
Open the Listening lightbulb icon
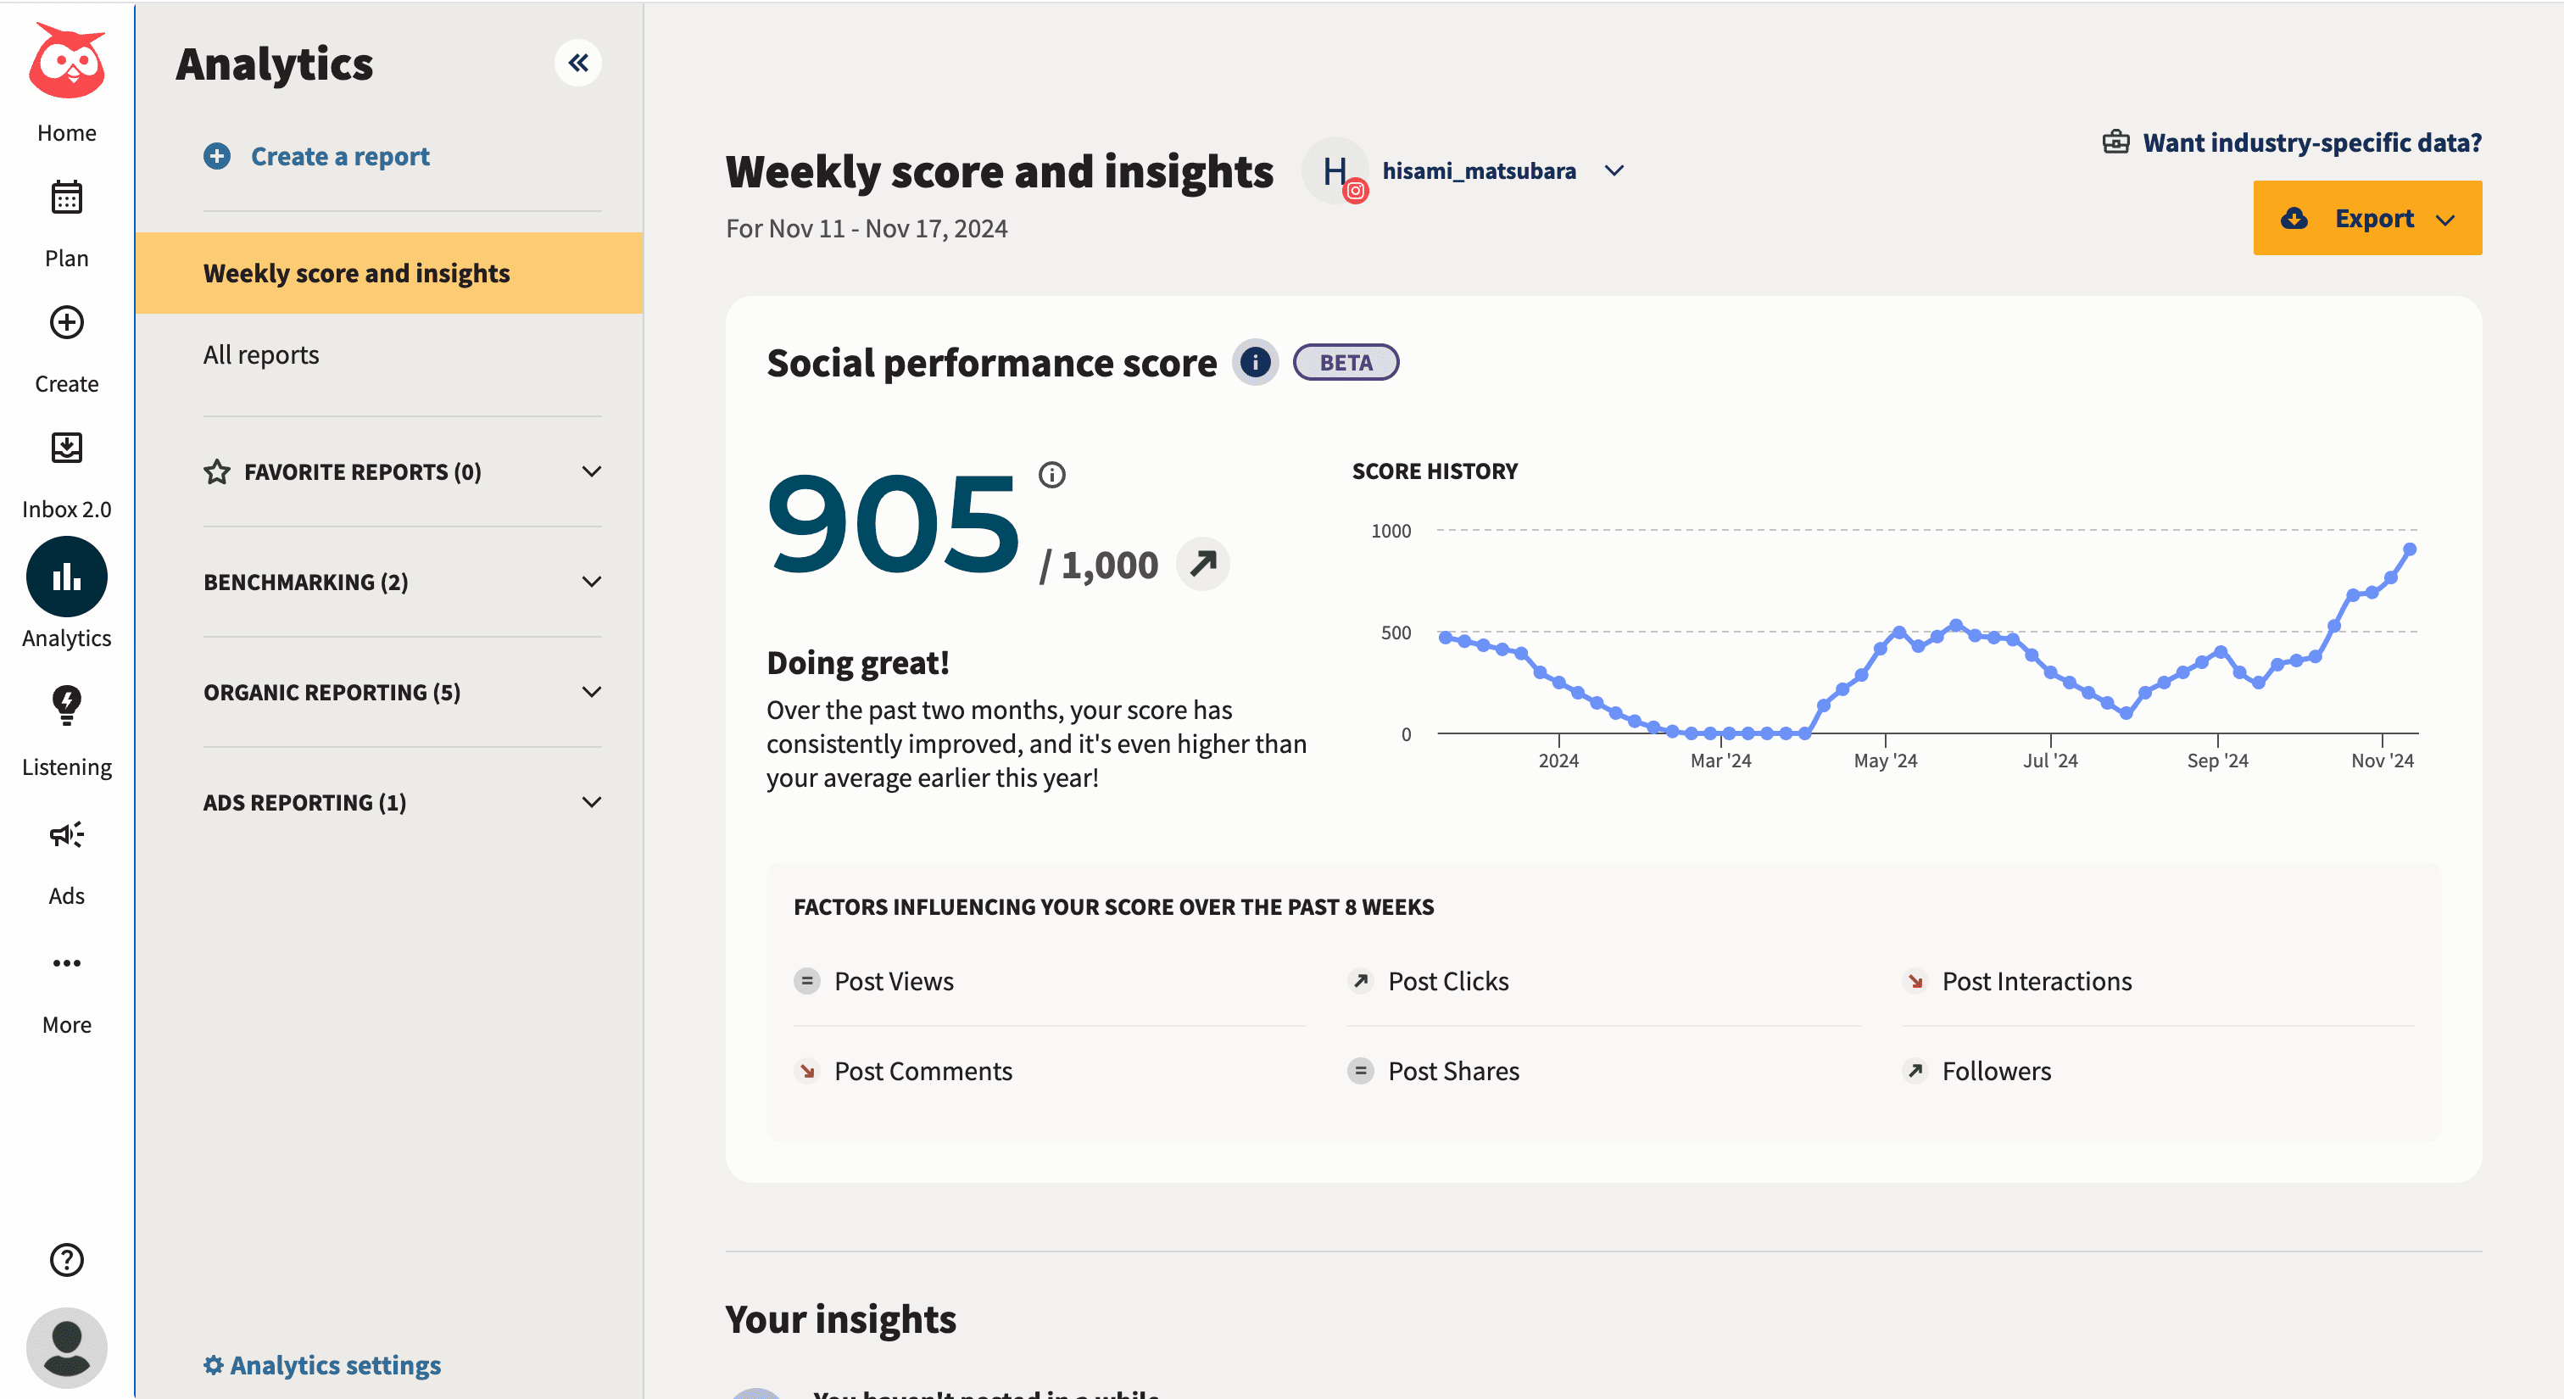(x=67, y=705)
